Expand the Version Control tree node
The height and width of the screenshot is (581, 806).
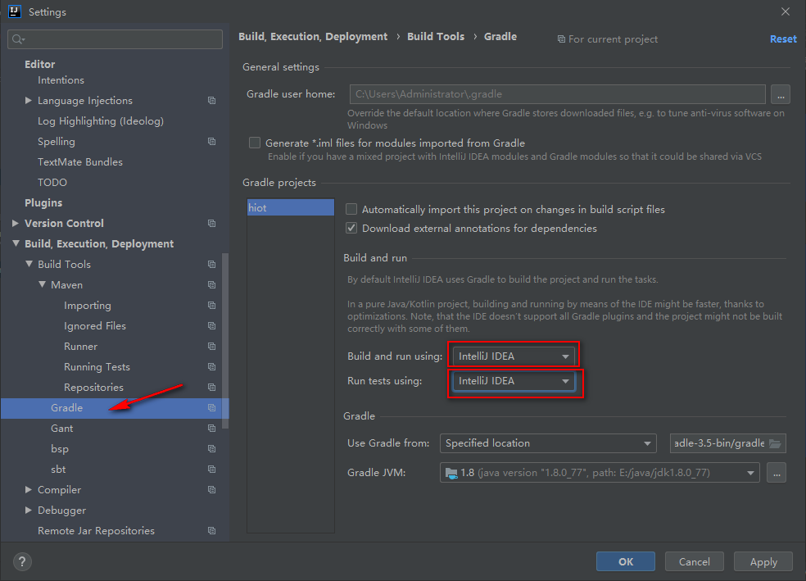16,223
